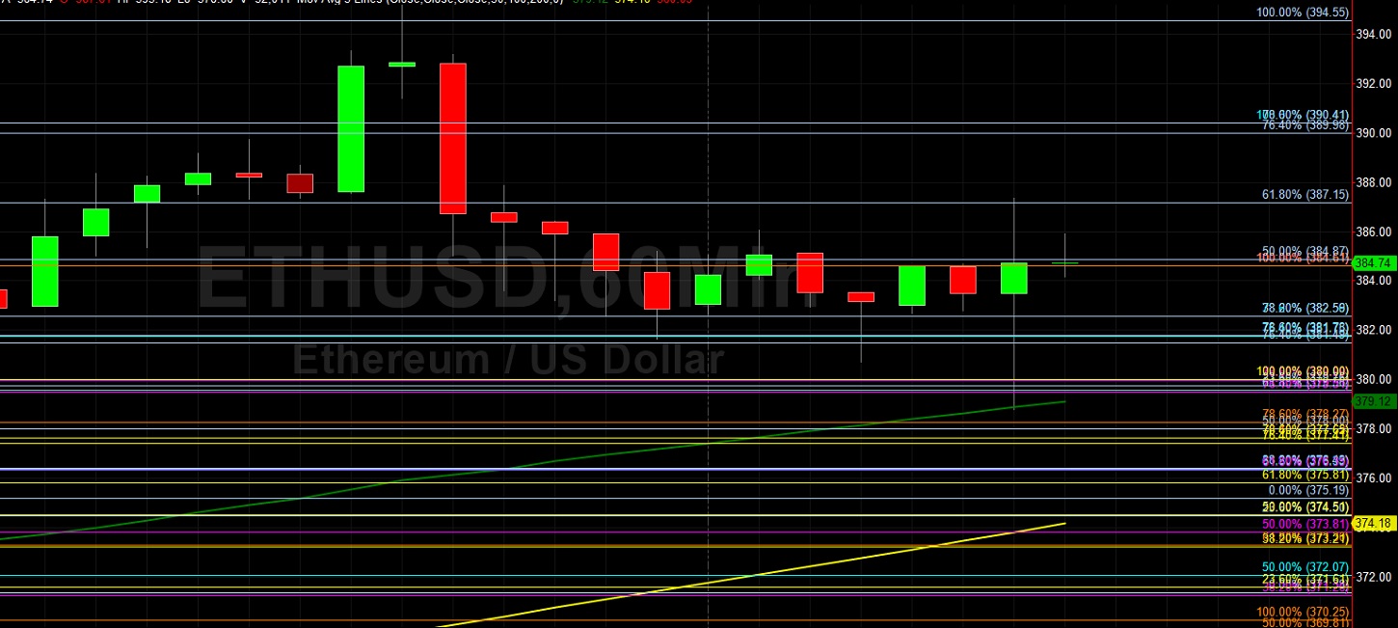
Task: Click the magenta 50.00% (373.81) label
Action: [x=1304, y=524]
